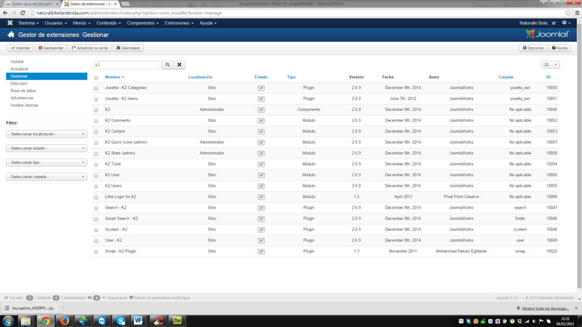Switch to Quitar opciones del perfil tab
Viewport: 582px width, 327px height.
tap(31, 4)
